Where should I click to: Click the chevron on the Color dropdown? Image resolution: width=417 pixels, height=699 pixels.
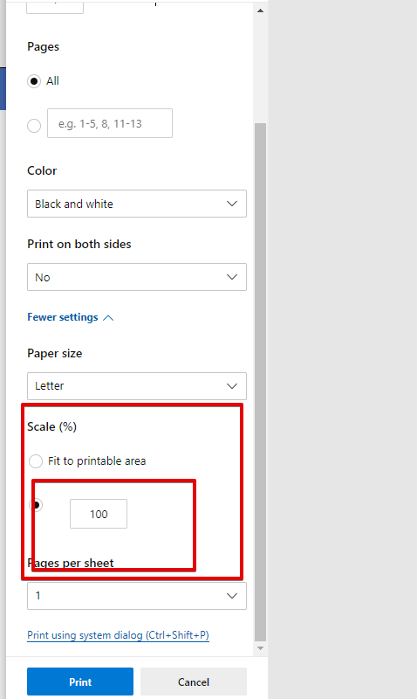(232, 204)
